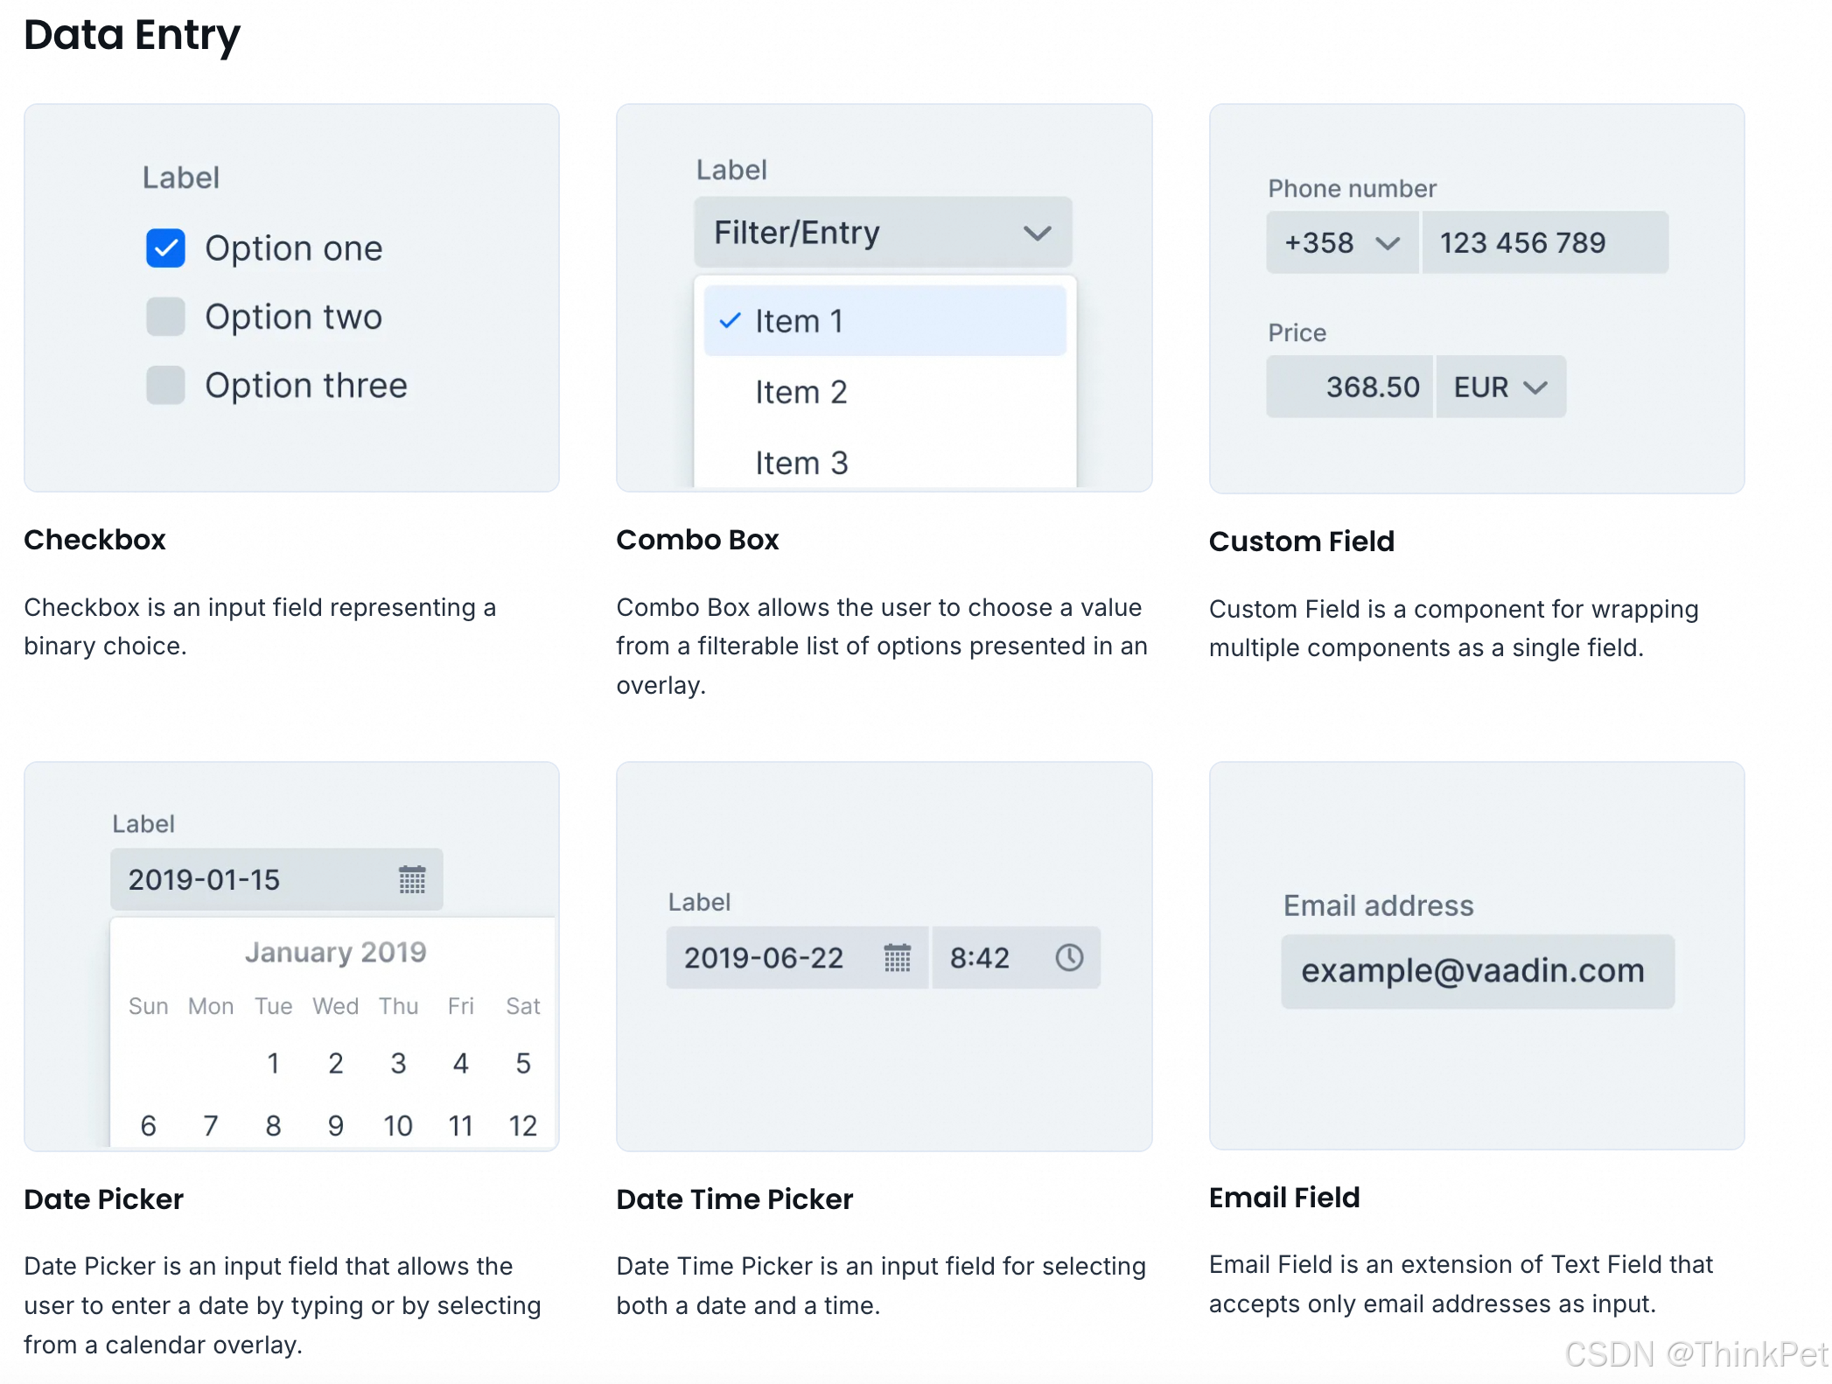This screenshot has width=1832, height=1384.
Task: Select day 3 in January 2019 calendar
Action: click(397, 1063)
